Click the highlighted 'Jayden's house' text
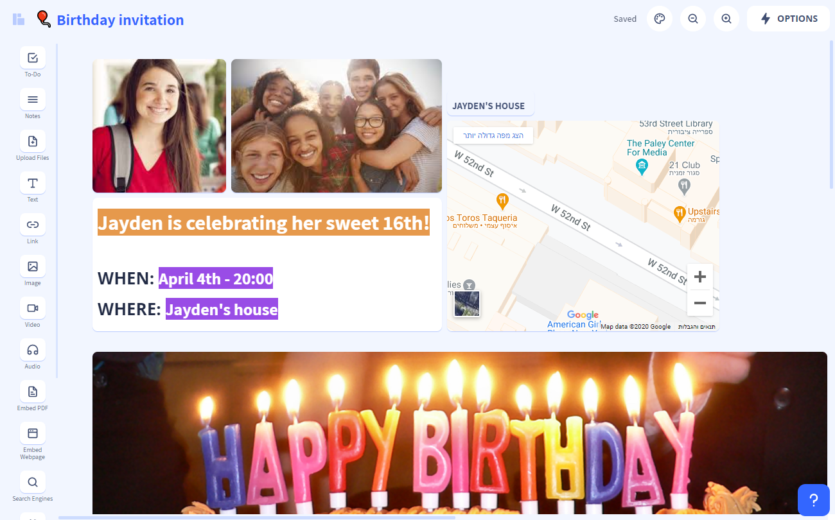835x520 pixels. [222, 309]
